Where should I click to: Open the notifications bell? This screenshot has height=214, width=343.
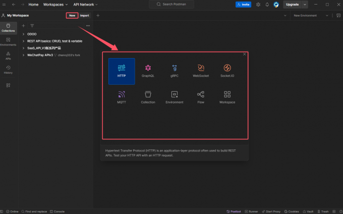(x=267, y=5)
